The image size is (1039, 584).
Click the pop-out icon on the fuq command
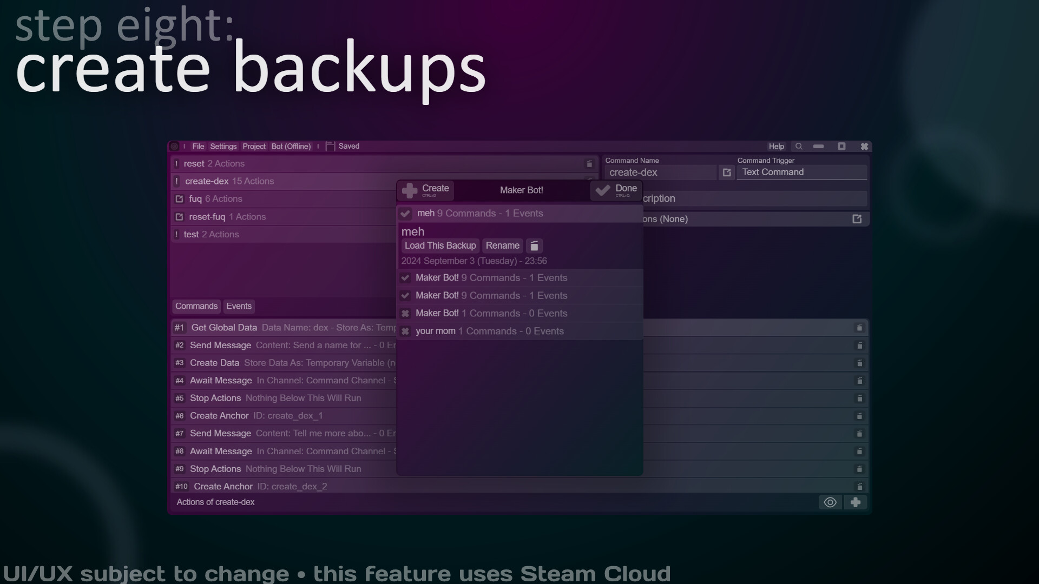[179, 199]
